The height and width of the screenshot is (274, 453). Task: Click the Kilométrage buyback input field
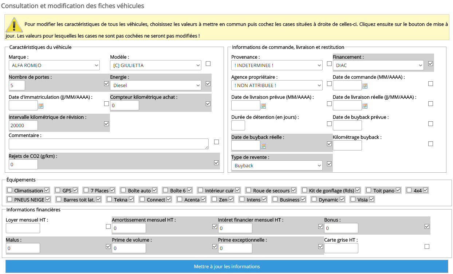point(347,146)
